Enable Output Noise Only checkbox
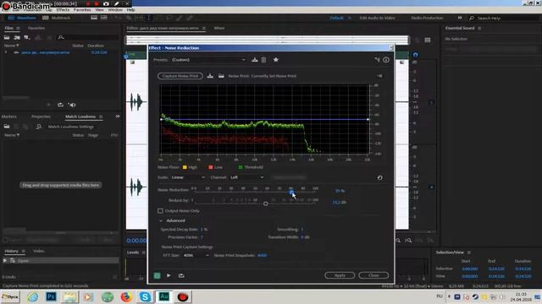The height and width of the screenshot is (304, 542). click(160, 210)
